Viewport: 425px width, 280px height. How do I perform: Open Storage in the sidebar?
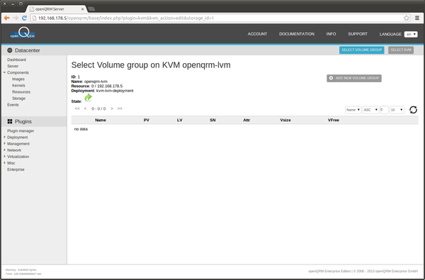(18, 99)
